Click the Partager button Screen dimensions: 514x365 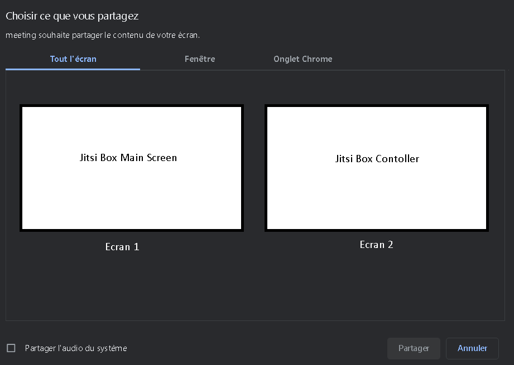coord(414,348)
